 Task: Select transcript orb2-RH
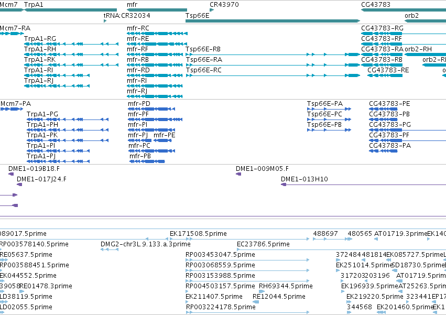(425, 55)
